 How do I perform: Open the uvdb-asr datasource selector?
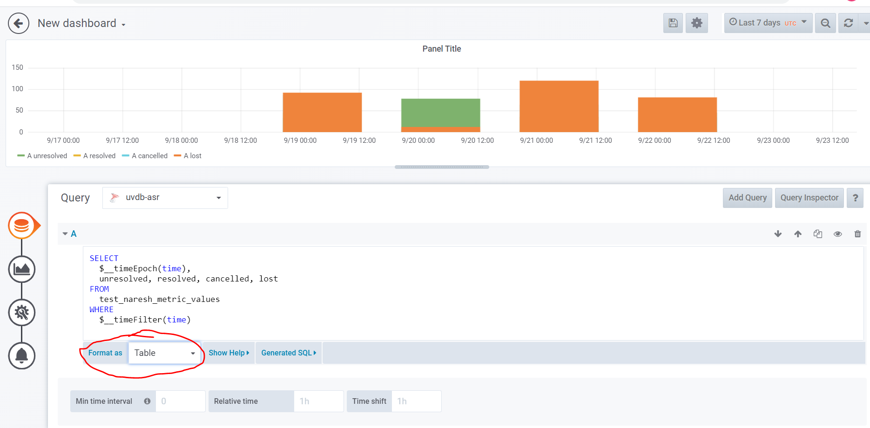[165, 197]
